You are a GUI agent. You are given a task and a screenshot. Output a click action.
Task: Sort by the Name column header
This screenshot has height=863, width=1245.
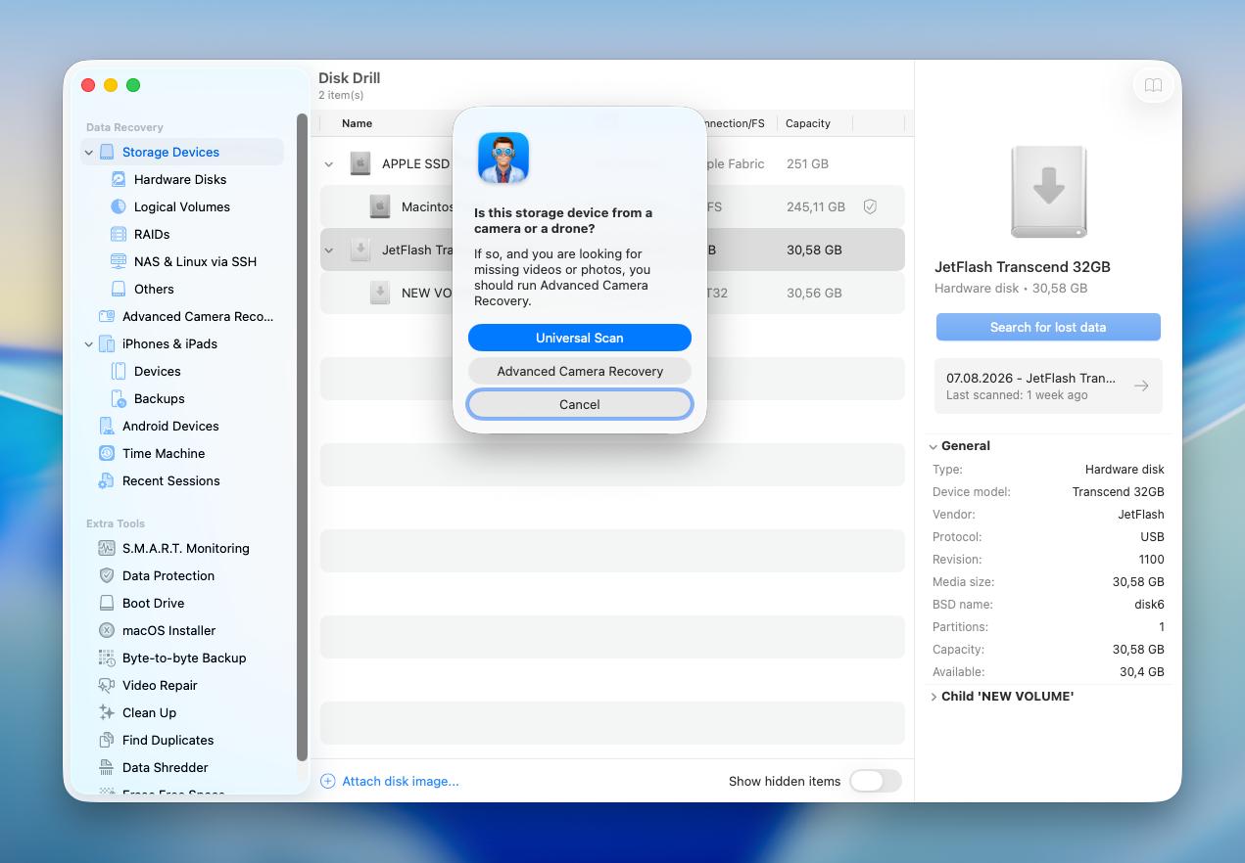pos(358,123)
